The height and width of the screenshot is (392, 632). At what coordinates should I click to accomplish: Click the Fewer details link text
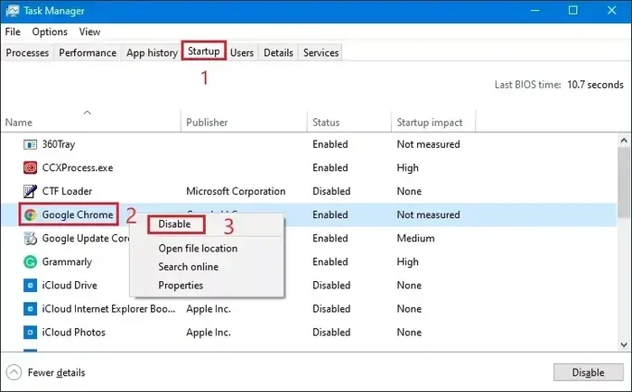click(x=56, y=373)
